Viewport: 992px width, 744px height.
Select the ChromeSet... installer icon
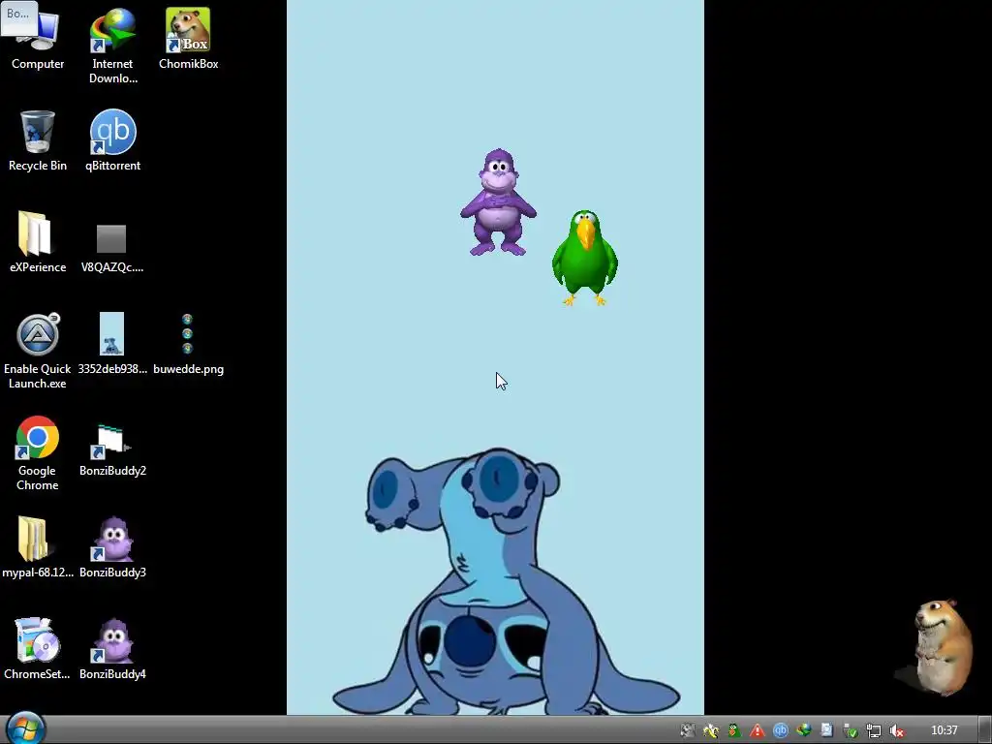coord(38,648)
